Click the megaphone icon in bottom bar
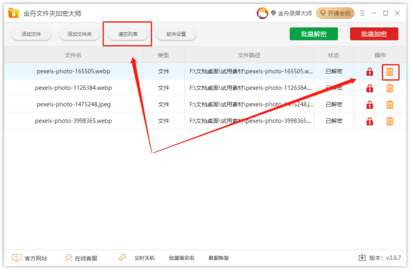411x270 pixels. click(123, 257)
